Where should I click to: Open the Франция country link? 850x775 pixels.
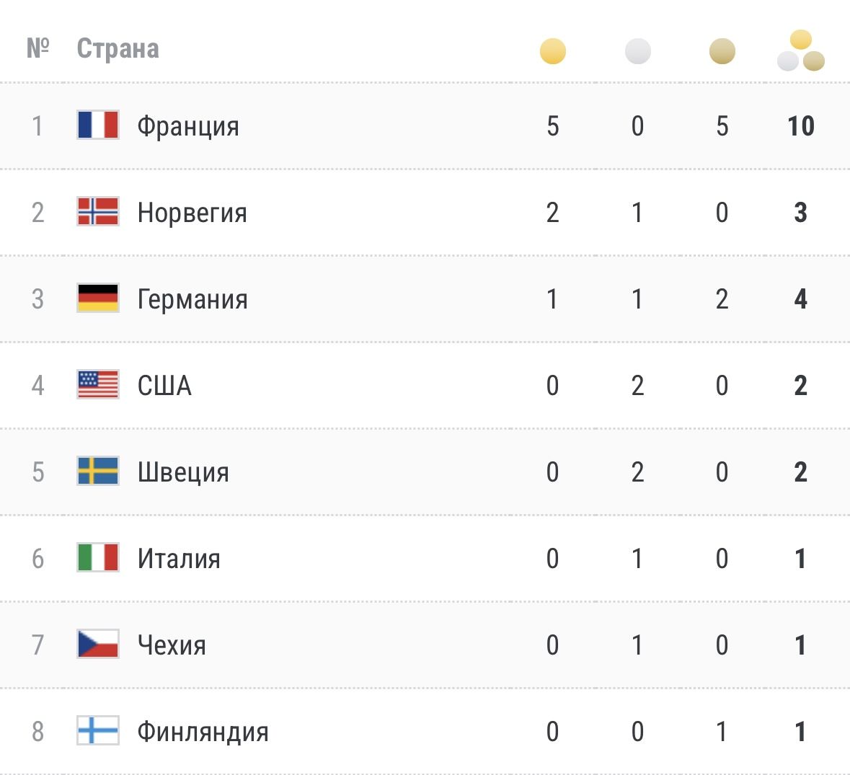188,126
